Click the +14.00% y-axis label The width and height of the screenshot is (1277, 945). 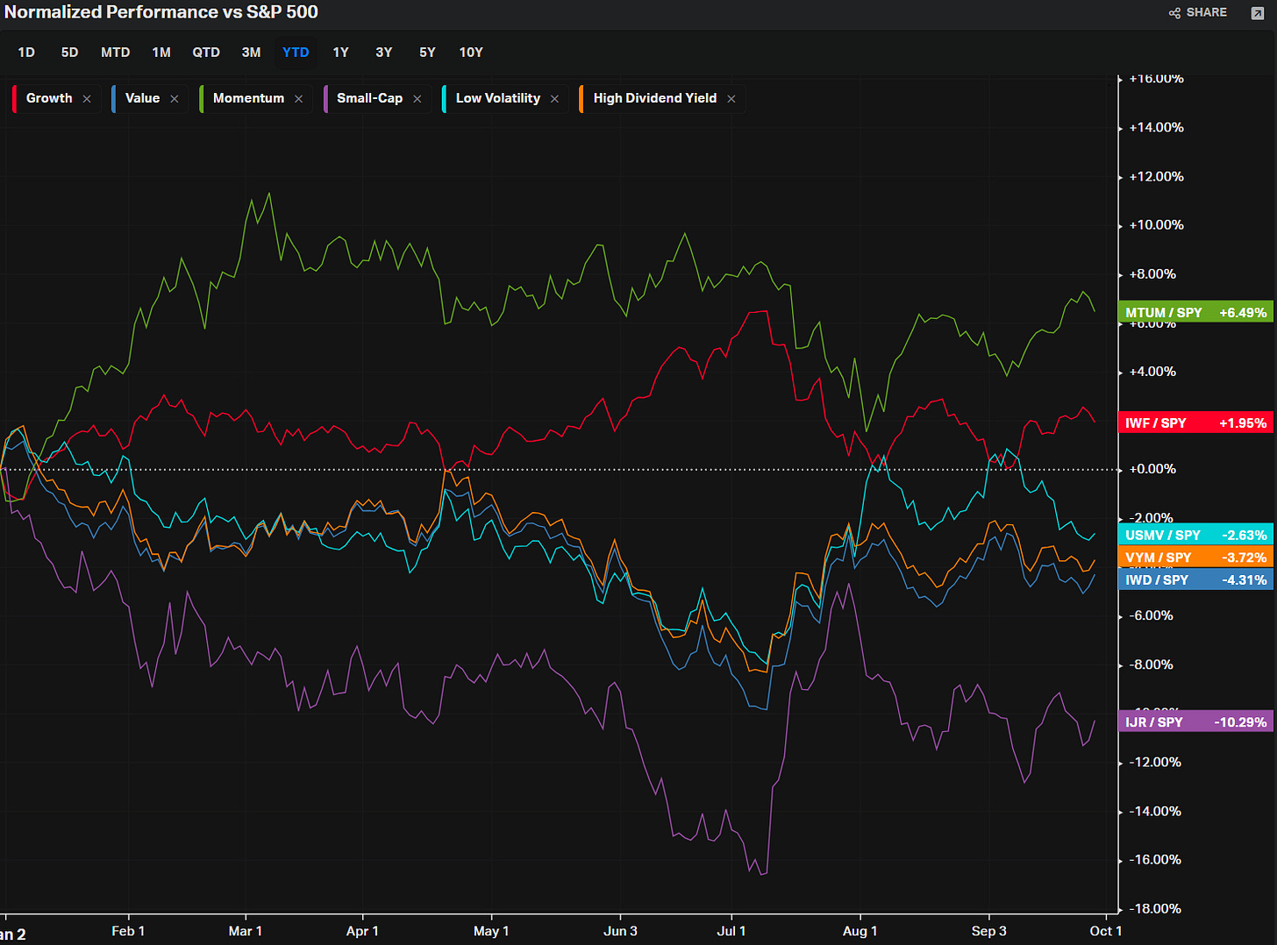[1156, 127]
